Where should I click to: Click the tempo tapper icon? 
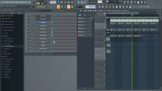coord(124,7)
